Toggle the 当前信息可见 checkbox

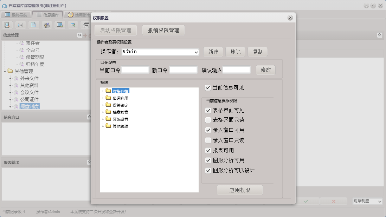click(x=208, y=88)
